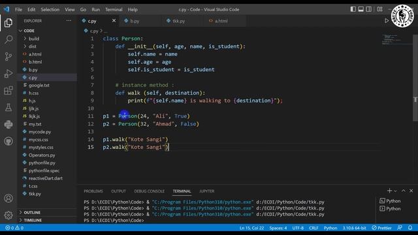This screenshot has height=235, width=418.
Task: Select the first Python terminal instance
Action: point(390,201)
